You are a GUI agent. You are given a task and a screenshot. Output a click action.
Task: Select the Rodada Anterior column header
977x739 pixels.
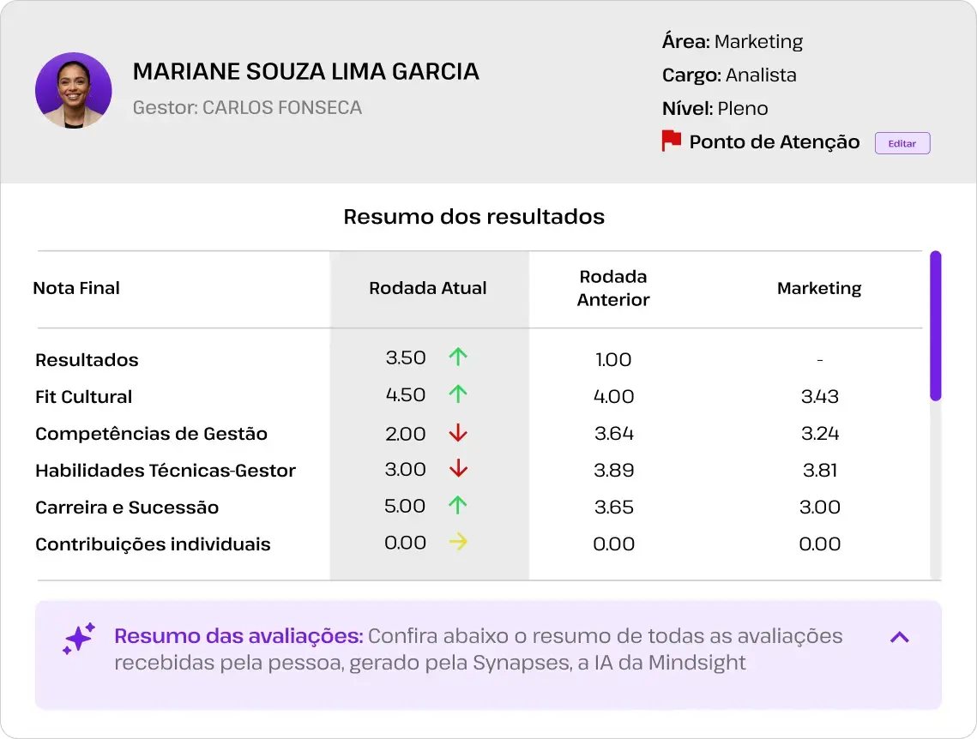[613, 289]
